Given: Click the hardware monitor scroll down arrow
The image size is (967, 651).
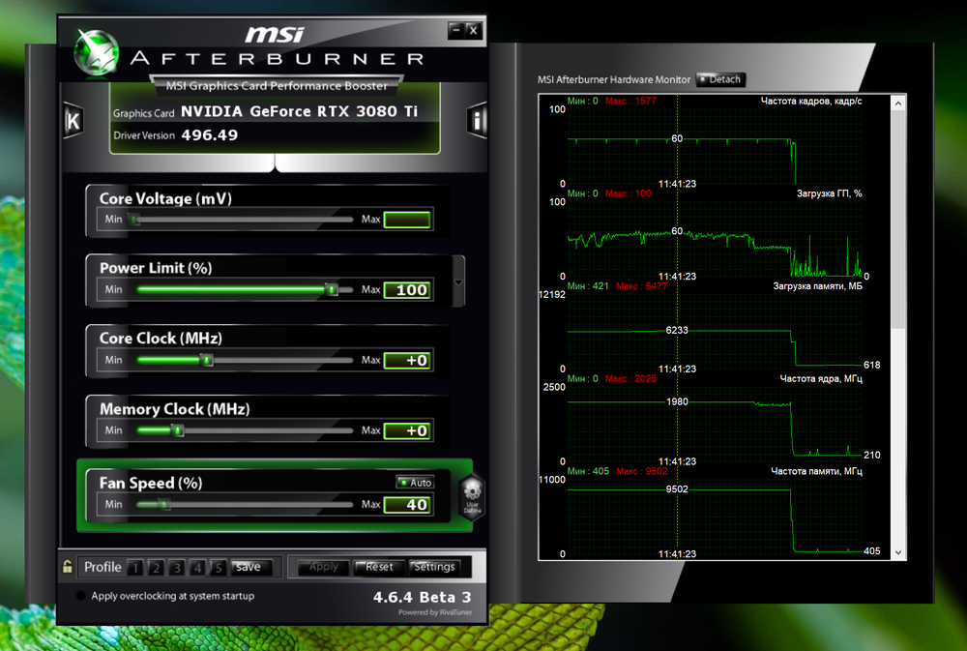Looking at the screenshot, I should [898, 552].
